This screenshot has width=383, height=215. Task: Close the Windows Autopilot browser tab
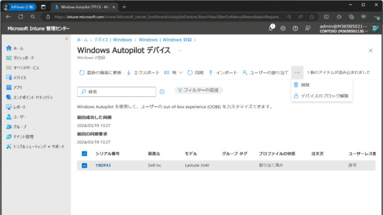point(113,7)
